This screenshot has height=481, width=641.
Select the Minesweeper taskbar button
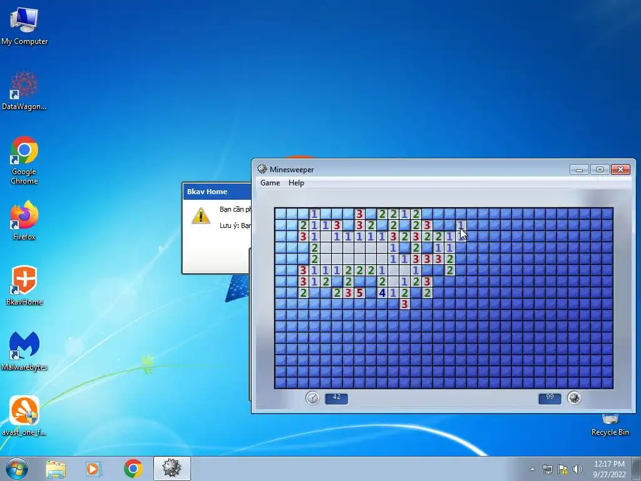click(x=172, y=468)
